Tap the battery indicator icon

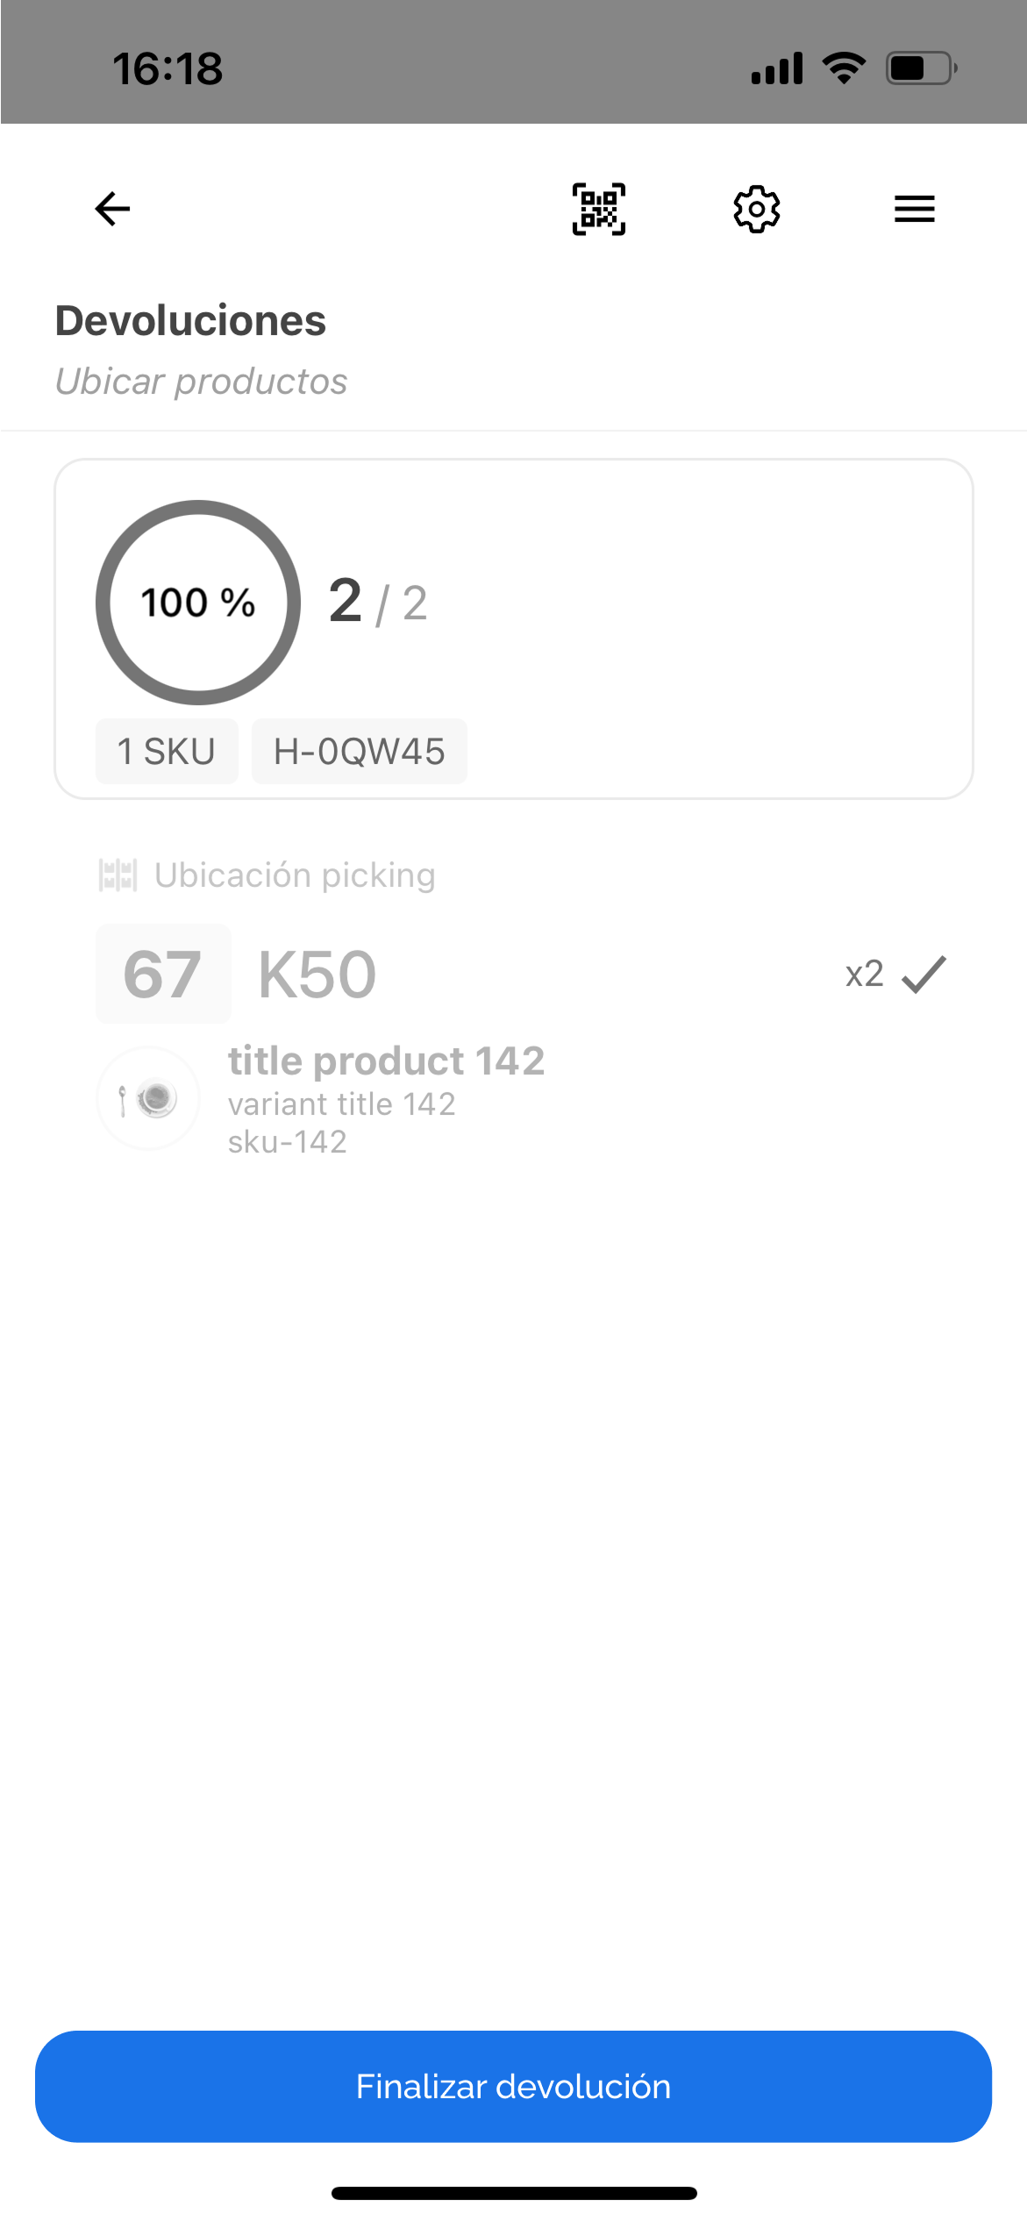pos(920,68)
